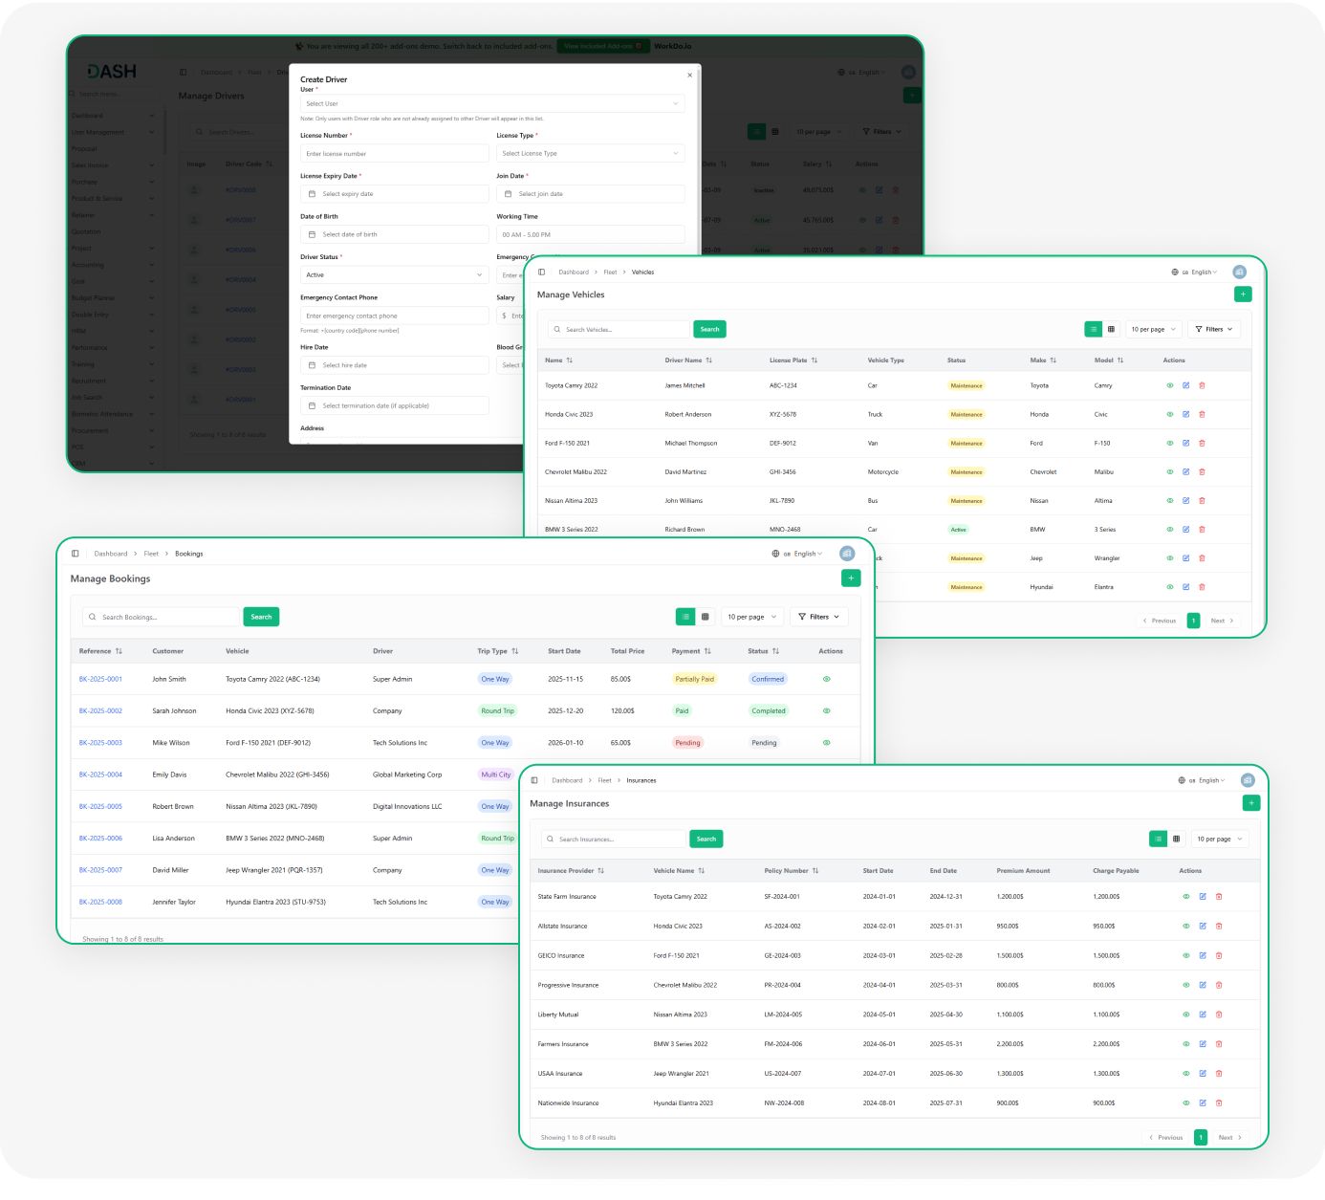Edit the BMW 3 Series 2022 vehicle row
This screenshot has width=1325, height=1200.
(x=1185, y=530)
